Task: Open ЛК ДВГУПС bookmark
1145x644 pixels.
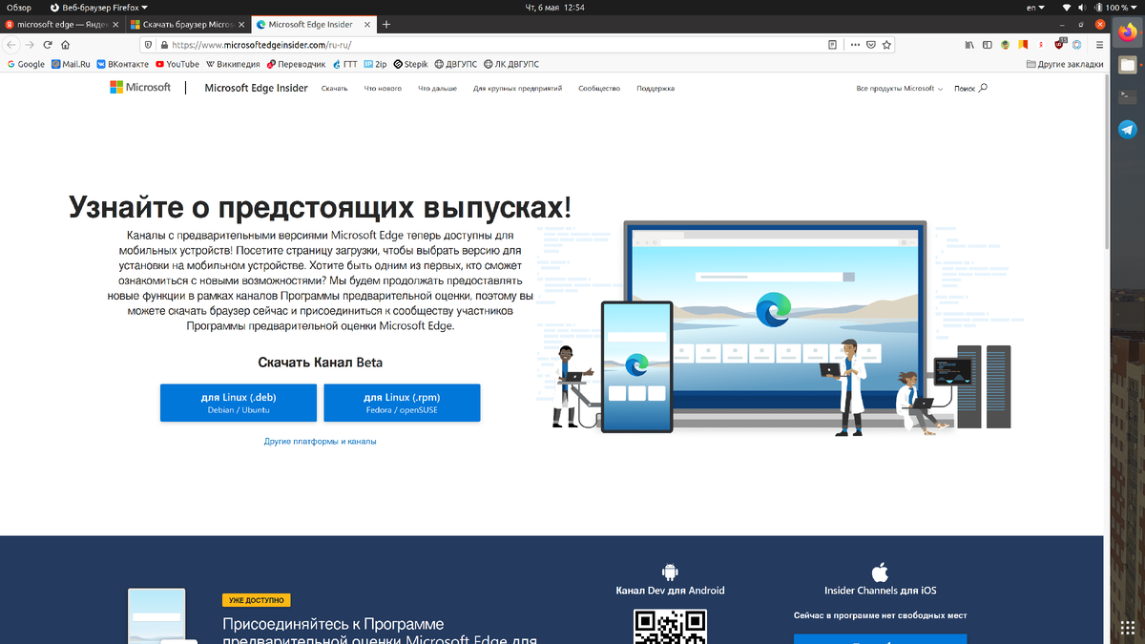Action: click(511, 64)
